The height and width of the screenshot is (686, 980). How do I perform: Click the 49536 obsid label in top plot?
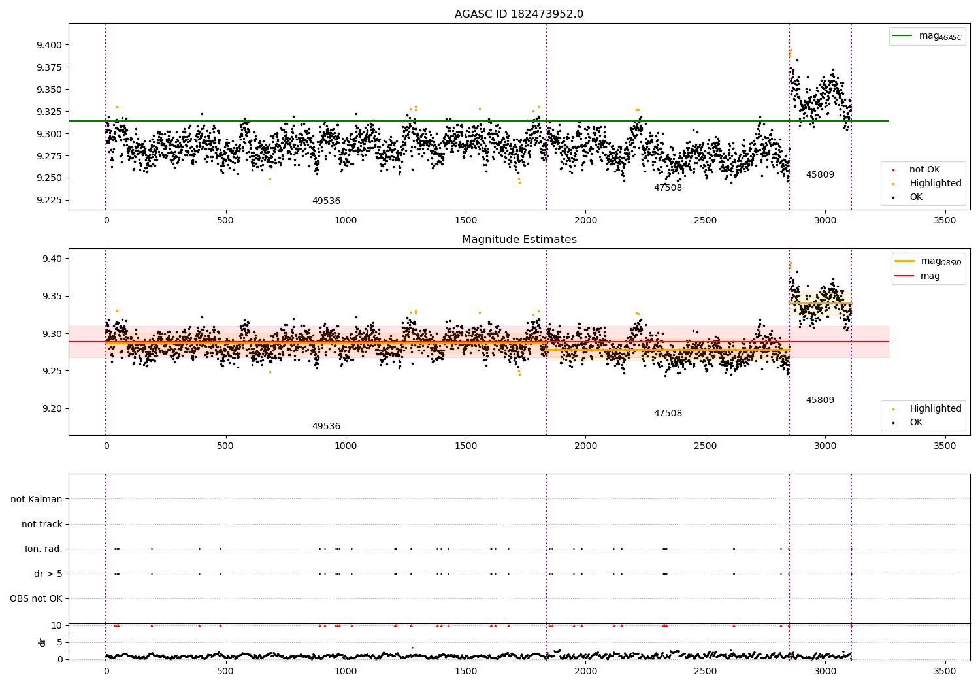pos(326,201)
